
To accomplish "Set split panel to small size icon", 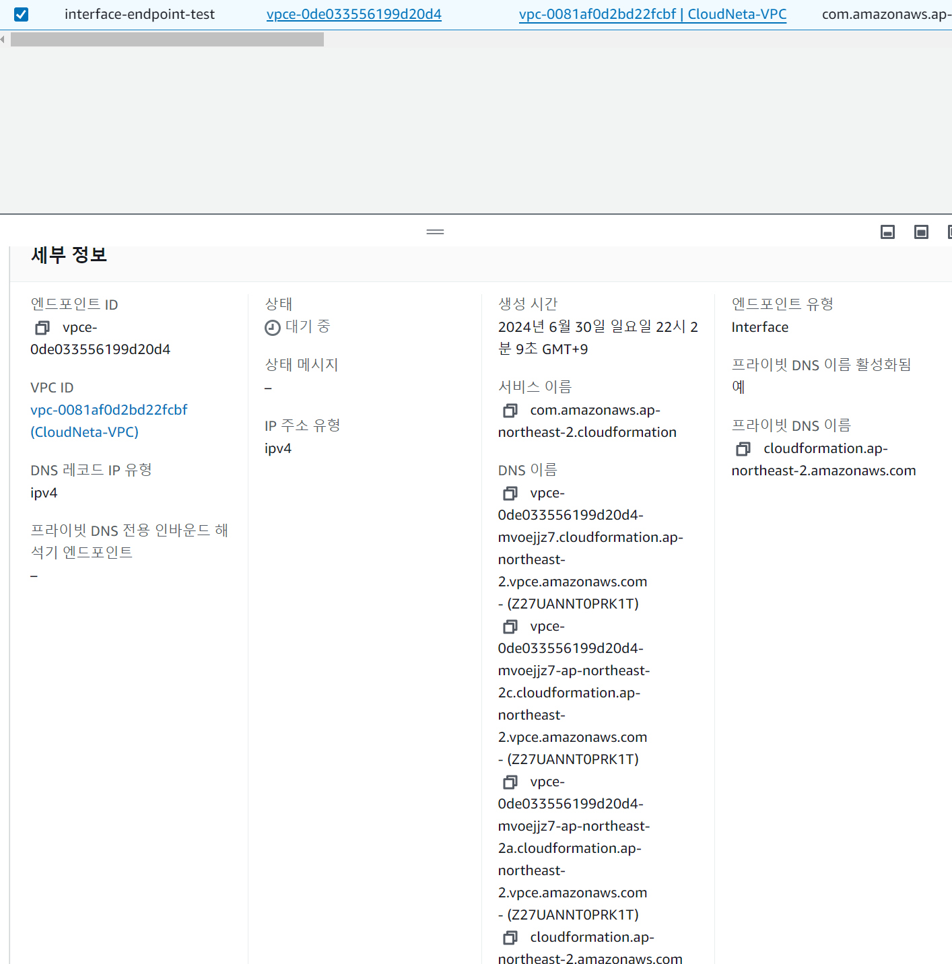I will (888, 232).
